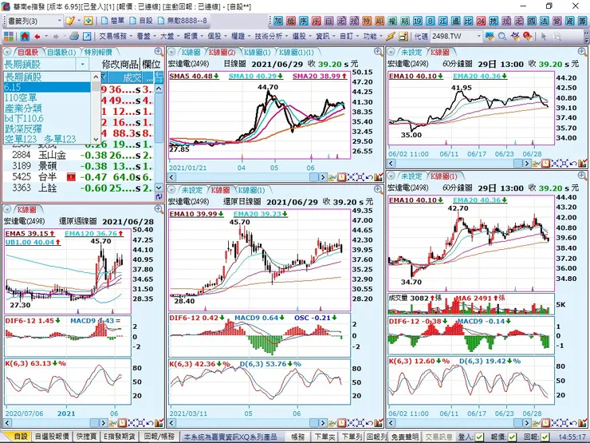Click daily K-chart horizontal scrollbar thumb
590x443 pixels.
pos(314,177)
